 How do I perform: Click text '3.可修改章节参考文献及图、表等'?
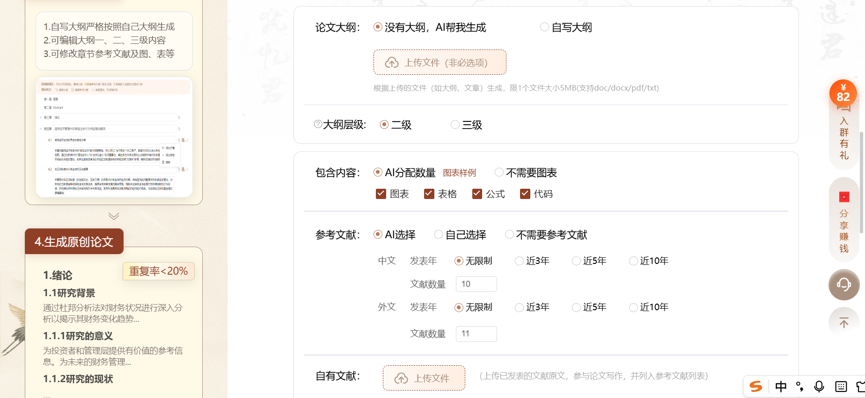[x=109, y=54]
